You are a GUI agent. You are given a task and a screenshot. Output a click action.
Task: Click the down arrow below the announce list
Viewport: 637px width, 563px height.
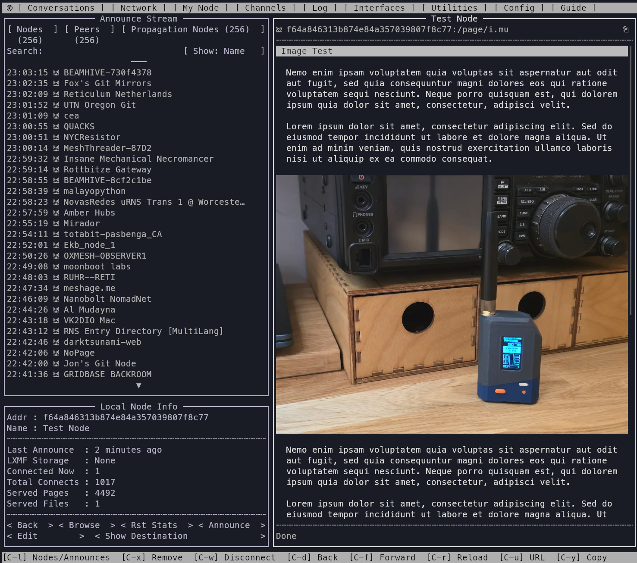[138, 385]
